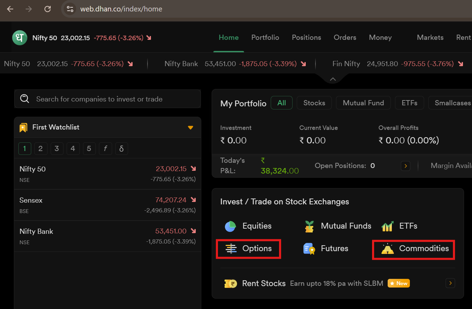Click the Options icon
472x309 pixels.
[231, 249]
